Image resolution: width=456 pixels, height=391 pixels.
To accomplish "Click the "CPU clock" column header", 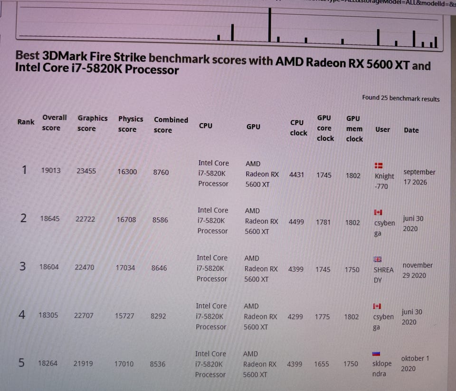I will pyautogui.click(x=298, y=127).
